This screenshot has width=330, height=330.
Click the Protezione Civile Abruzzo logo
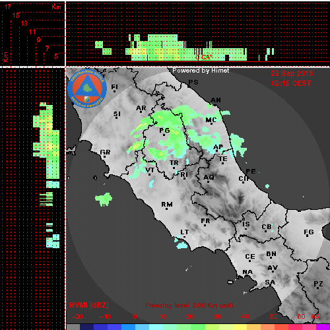(87, 88)
